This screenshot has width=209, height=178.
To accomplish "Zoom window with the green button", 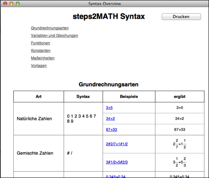I will point(18,4).
